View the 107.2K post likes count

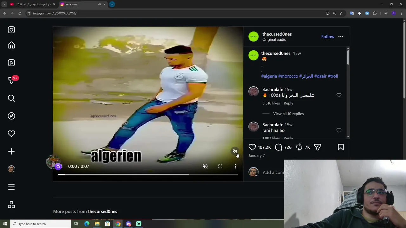[x=264, y=147]
